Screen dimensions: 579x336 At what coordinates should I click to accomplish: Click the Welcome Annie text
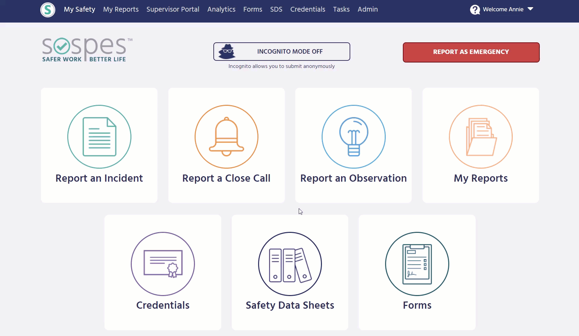coord(503,9)
